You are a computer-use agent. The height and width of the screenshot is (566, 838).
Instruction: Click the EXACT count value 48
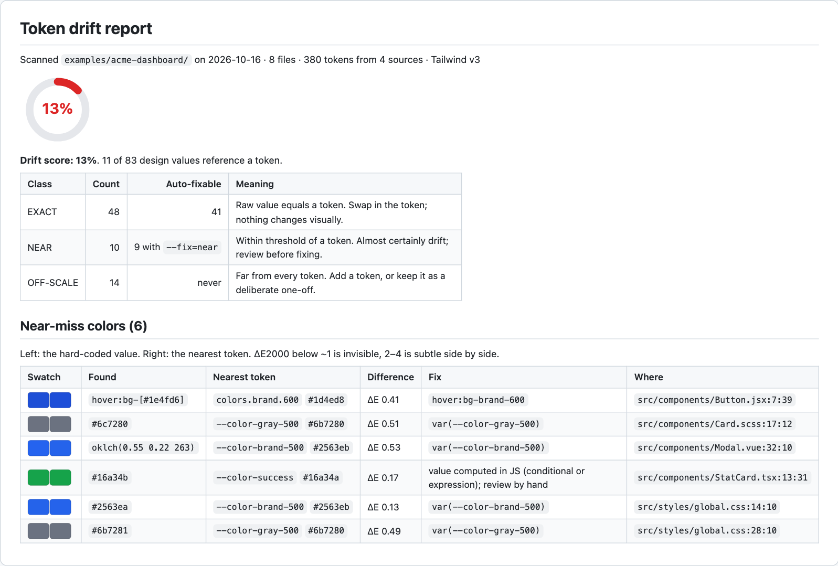114,212
